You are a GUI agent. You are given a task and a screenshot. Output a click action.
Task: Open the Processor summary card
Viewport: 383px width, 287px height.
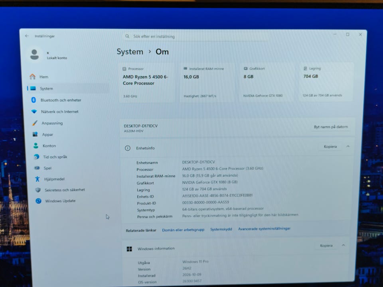coord(146,82)
